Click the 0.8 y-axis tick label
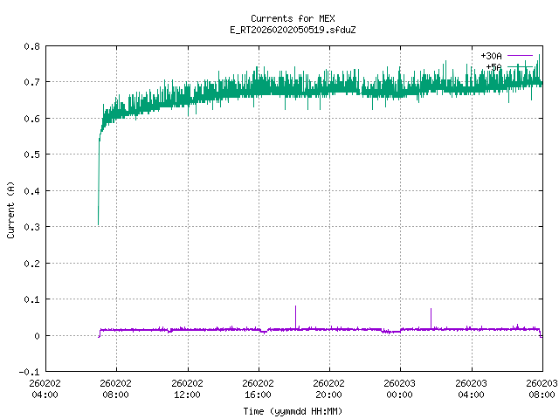Viewport: 559px width, 419px height. pos(31,46)
